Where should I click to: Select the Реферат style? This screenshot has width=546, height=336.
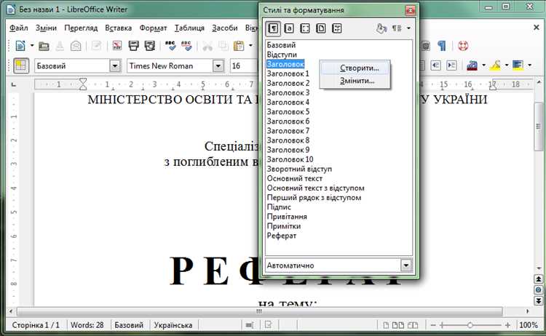click(281, 236)
